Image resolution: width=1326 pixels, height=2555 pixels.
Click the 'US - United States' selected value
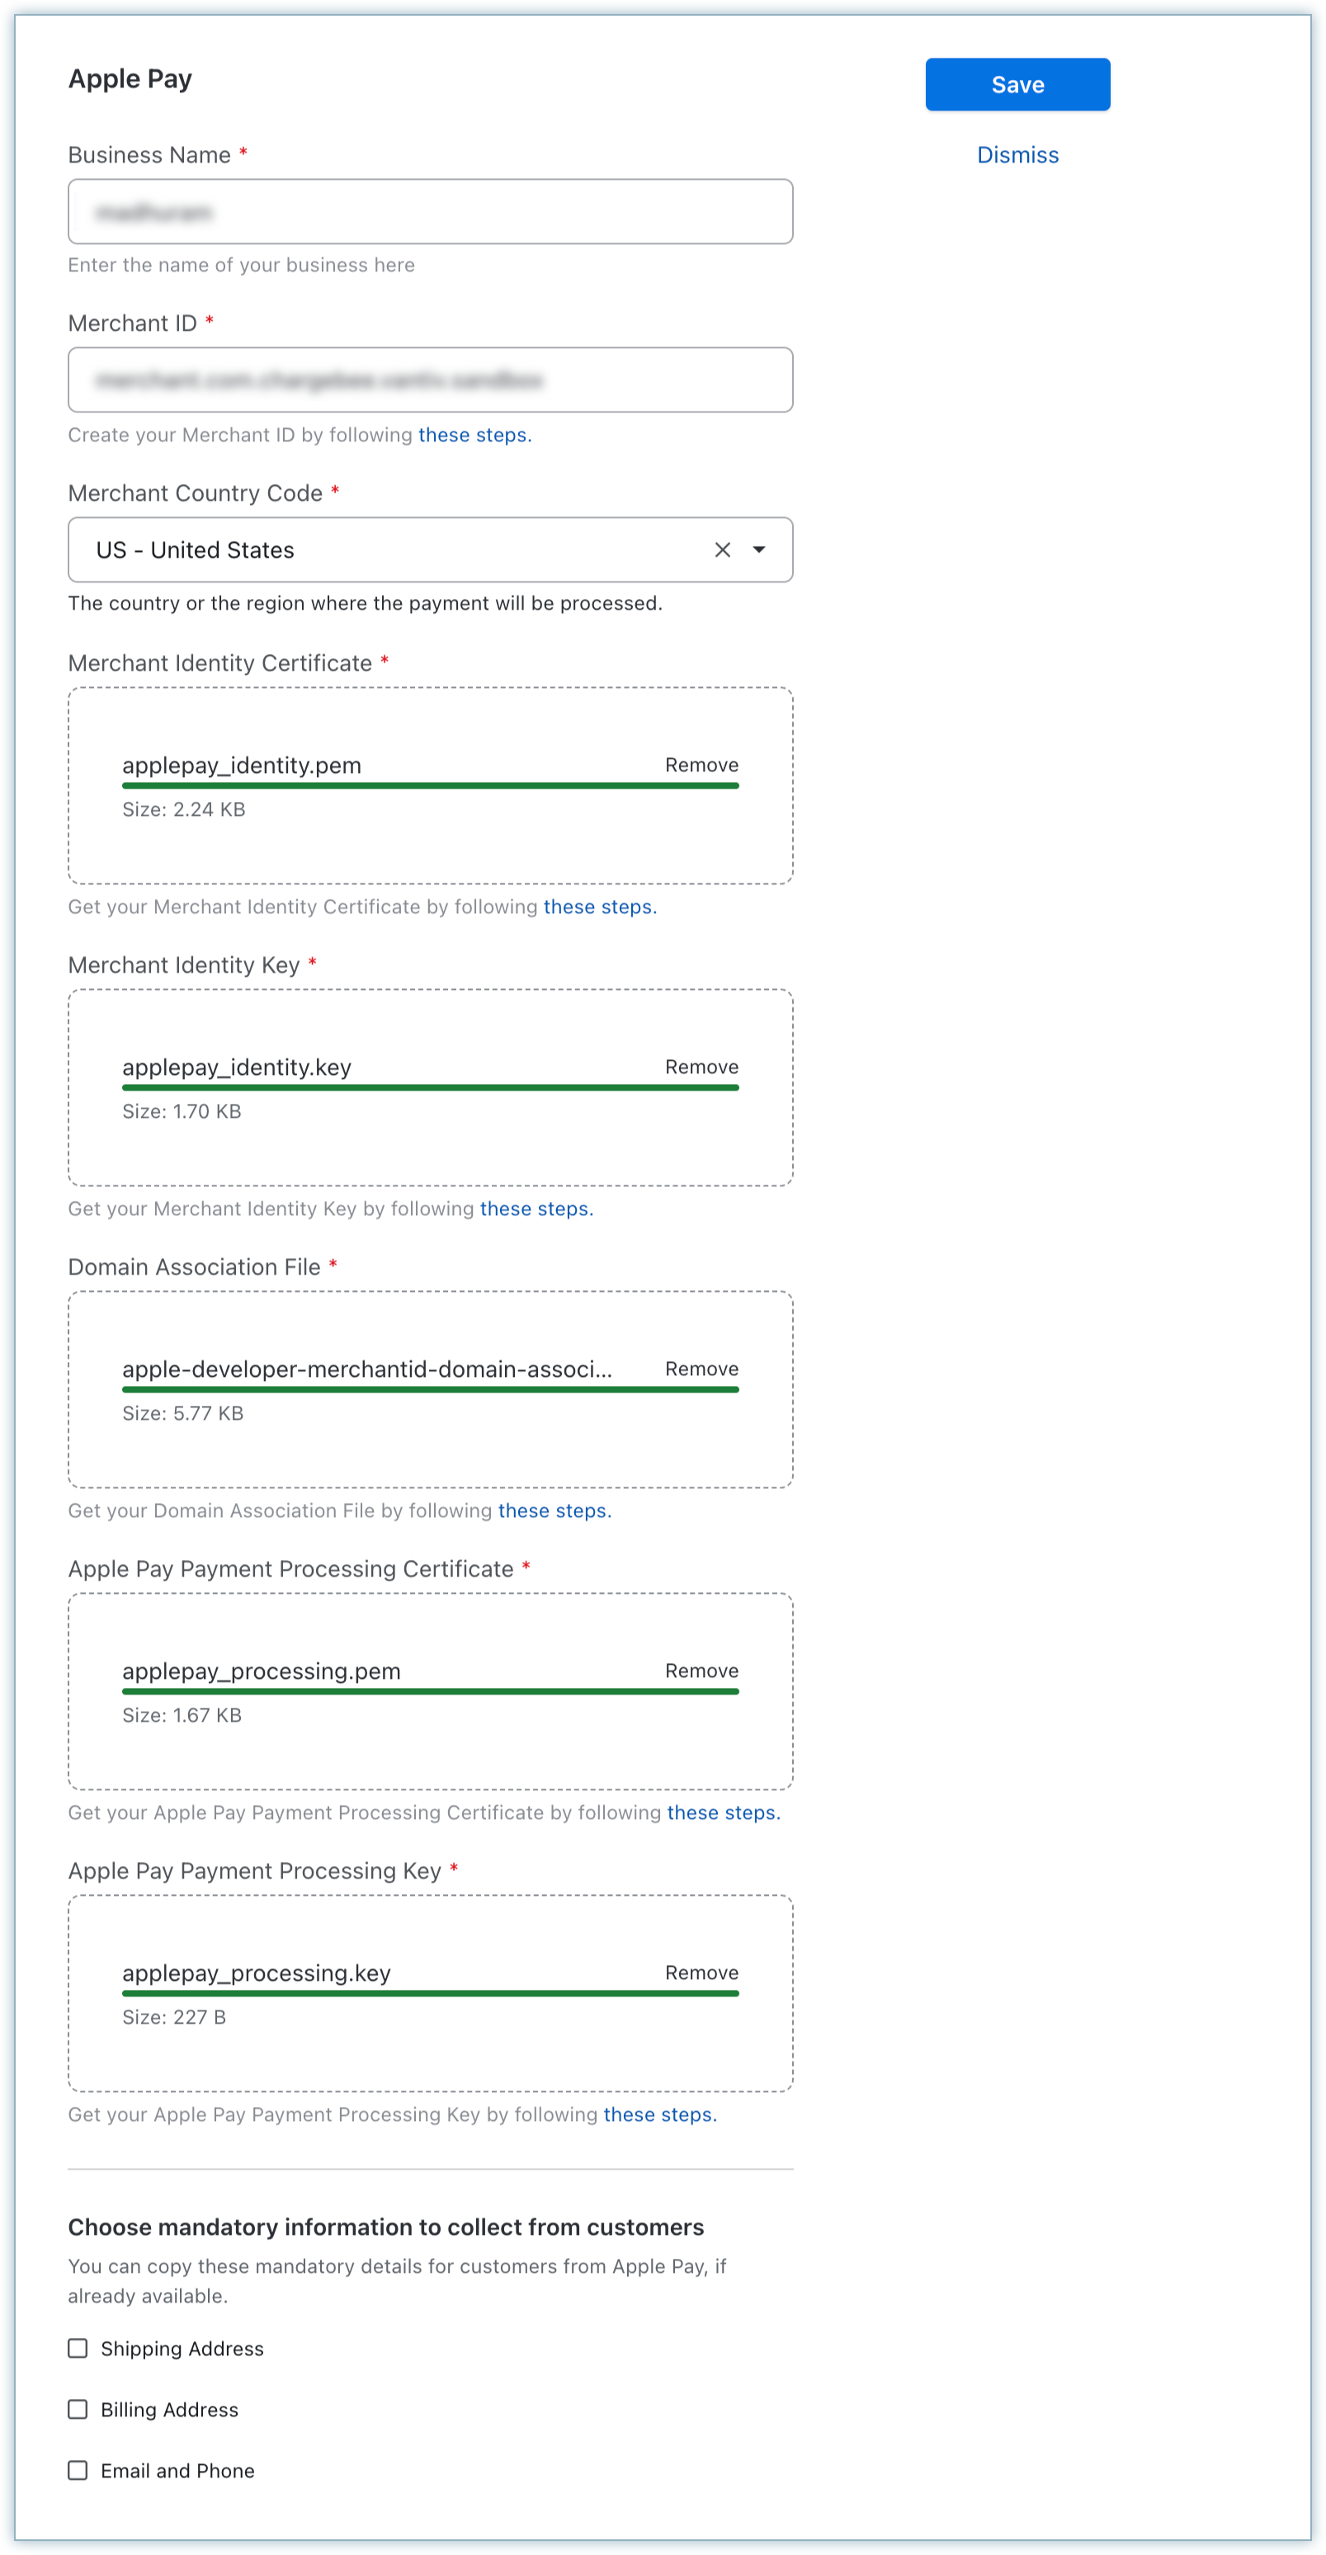point(196,549)
